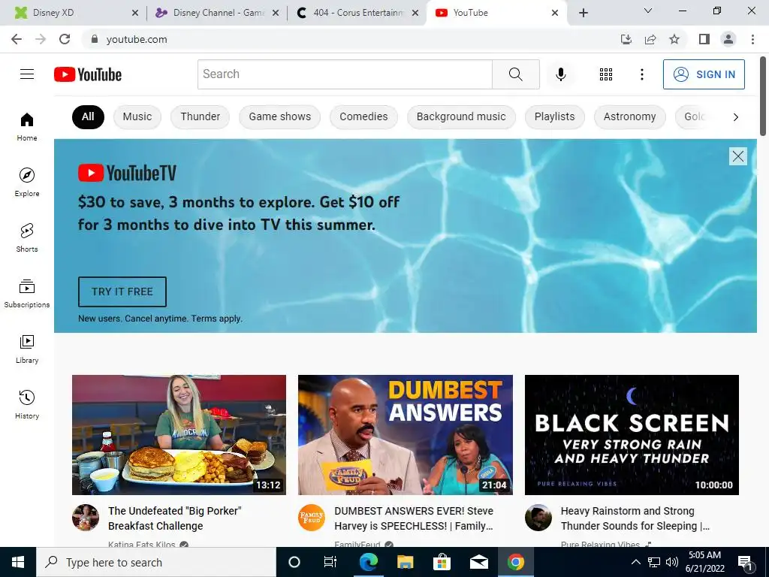Viewport: 769px width, 577px height.
Task: Open DUMBEST ANSWERS EVER video title
Action: (414, 518)
